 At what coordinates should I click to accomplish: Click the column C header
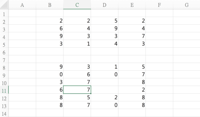(77, 5)
